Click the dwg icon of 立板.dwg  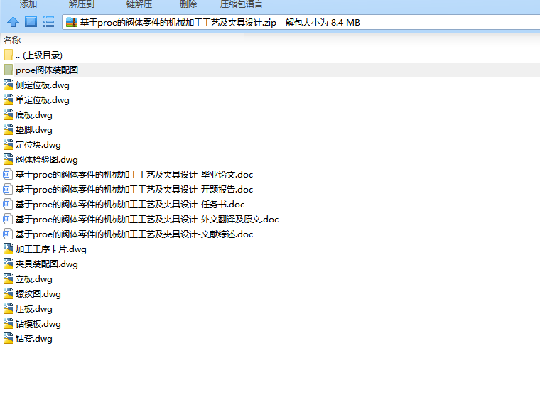click(x=9, y=278)
